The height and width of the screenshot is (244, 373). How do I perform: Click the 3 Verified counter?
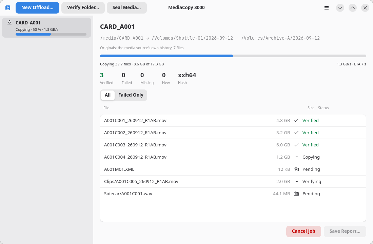[106, 79]
